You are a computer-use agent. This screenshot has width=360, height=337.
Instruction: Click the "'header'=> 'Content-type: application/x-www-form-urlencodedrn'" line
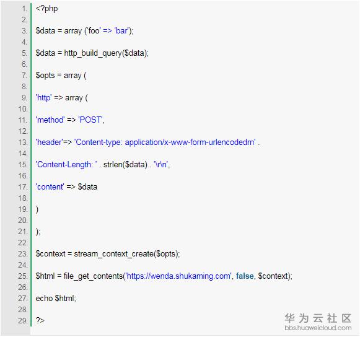[x=147, y=142]
